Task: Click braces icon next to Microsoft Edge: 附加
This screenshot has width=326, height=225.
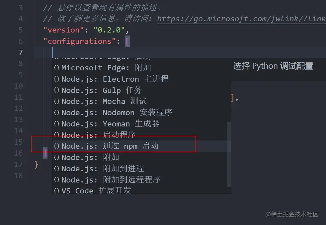Action: pyautogui.click(x=56, y=68)
